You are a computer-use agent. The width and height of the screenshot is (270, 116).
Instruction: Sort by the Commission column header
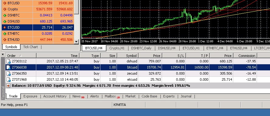(x=245, y=56)
